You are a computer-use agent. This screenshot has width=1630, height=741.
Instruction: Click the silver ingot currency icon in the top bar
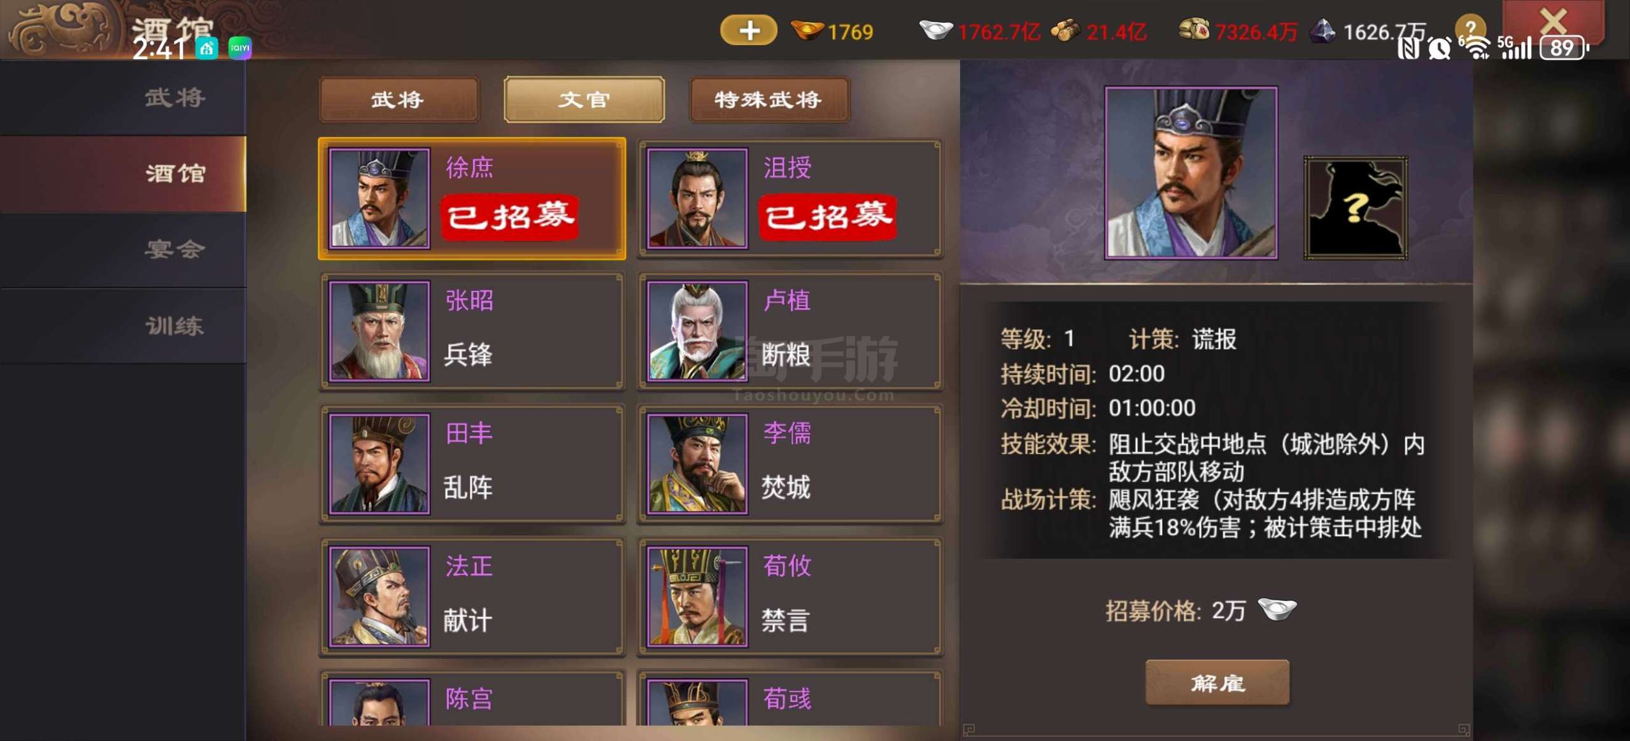[936, 29]
